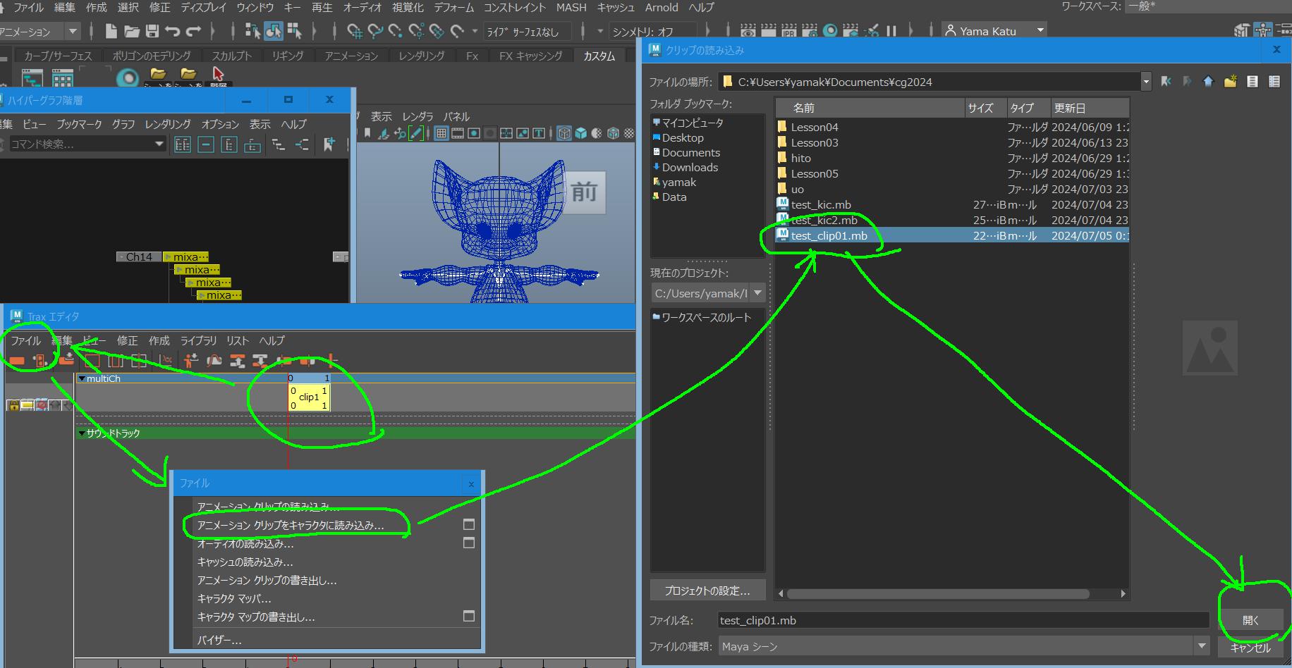
Task: Open the symmetry options dropdown
Action: (x=600, y=31)
